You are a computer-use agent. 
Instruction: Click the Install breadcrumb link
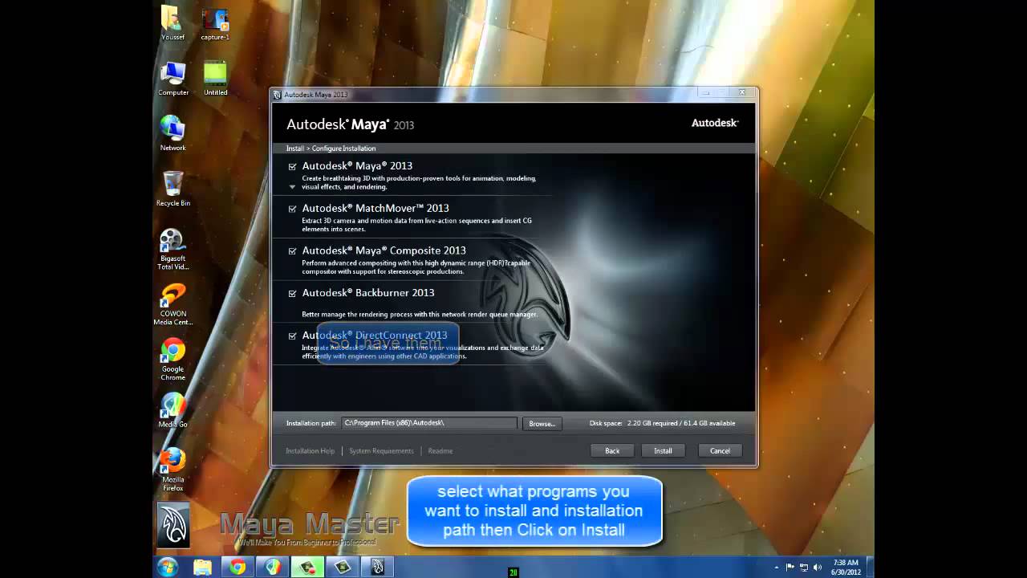click(294, 149)
